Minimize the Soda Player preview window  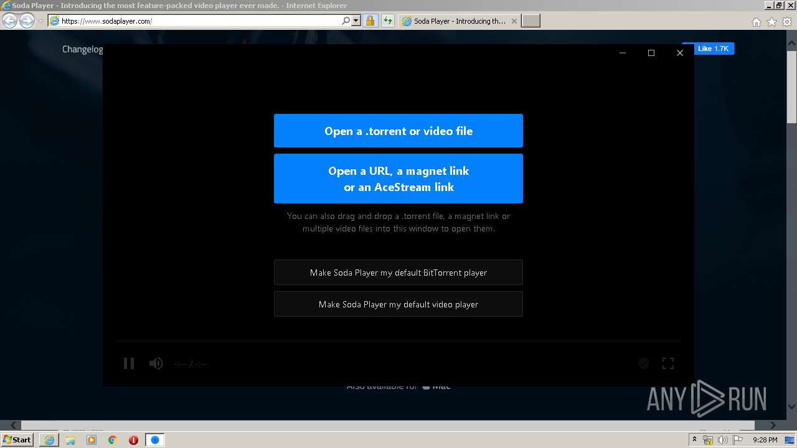pyautogui.click(x=623, y=53)
